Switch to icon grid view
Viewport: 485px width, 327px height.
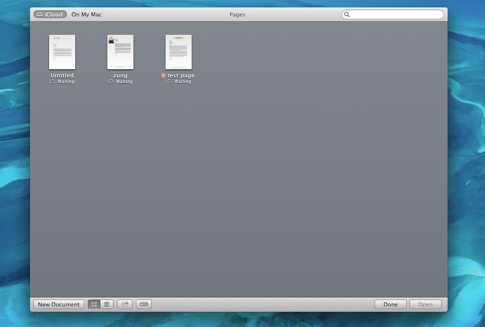click(x=94, y=304)
